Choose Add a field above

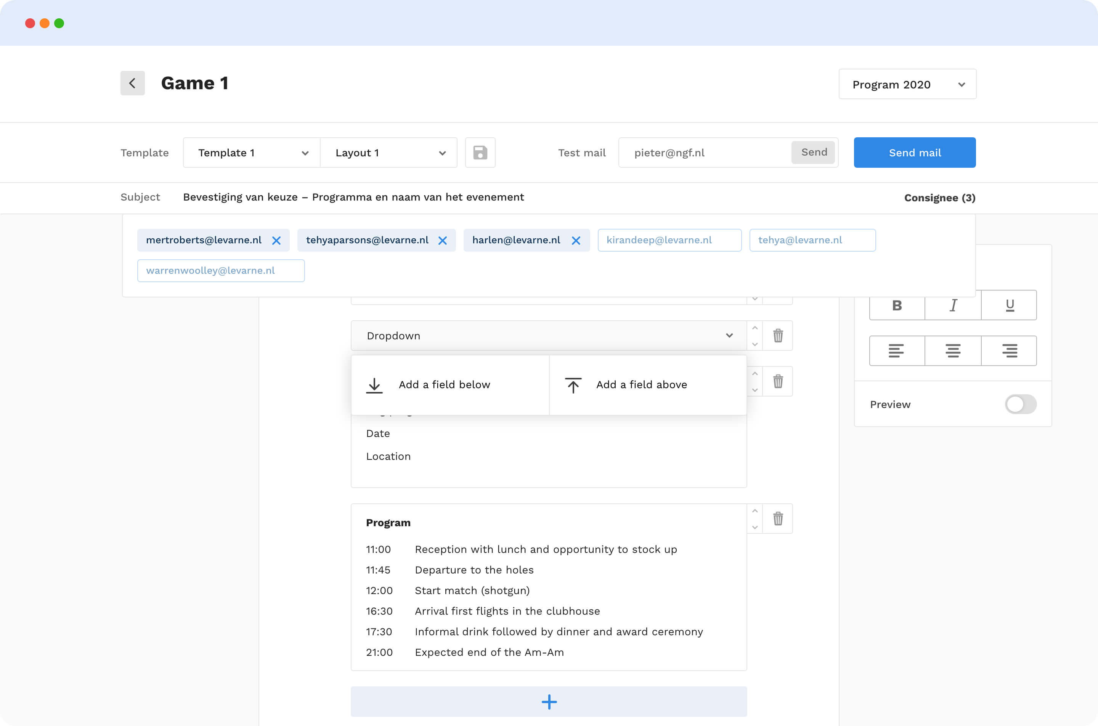pyautogui.click(x=648, y=385)
